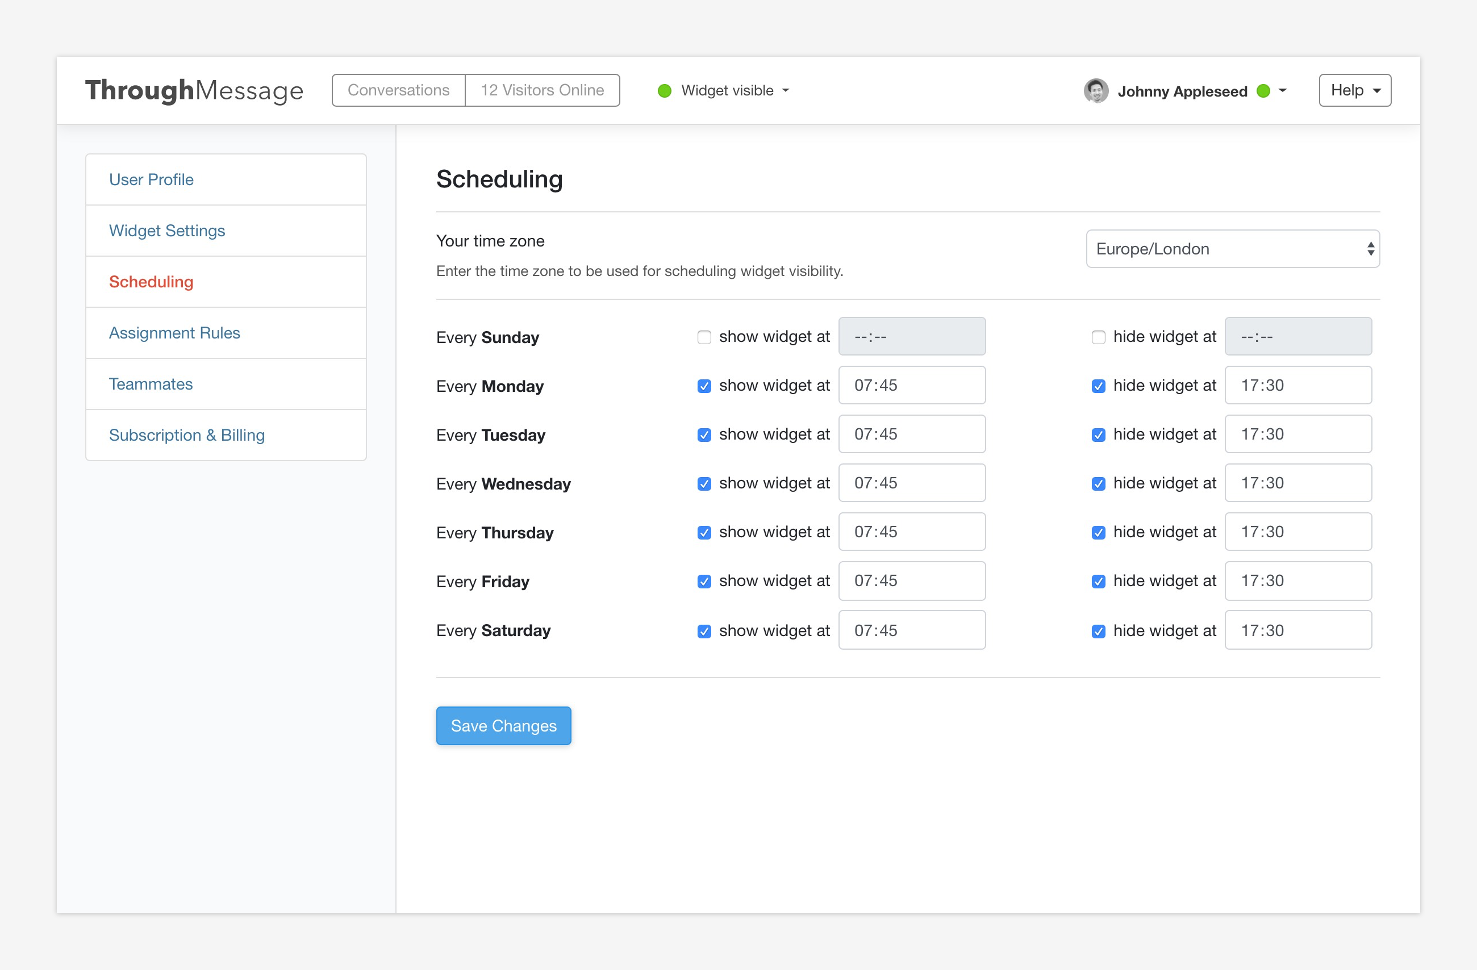Click Tuesday's show widget time field

tap(911, 434)
